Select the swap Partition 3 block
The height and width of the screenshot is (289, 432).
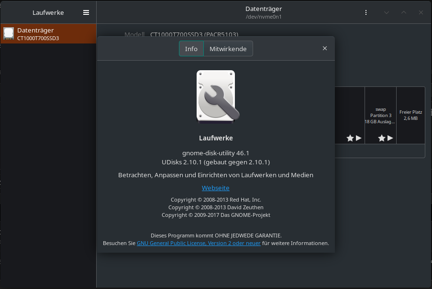pos(380,115)
